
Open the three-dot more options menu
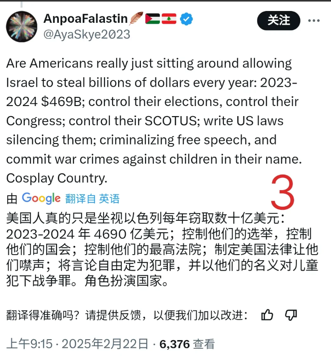[314, 21]
